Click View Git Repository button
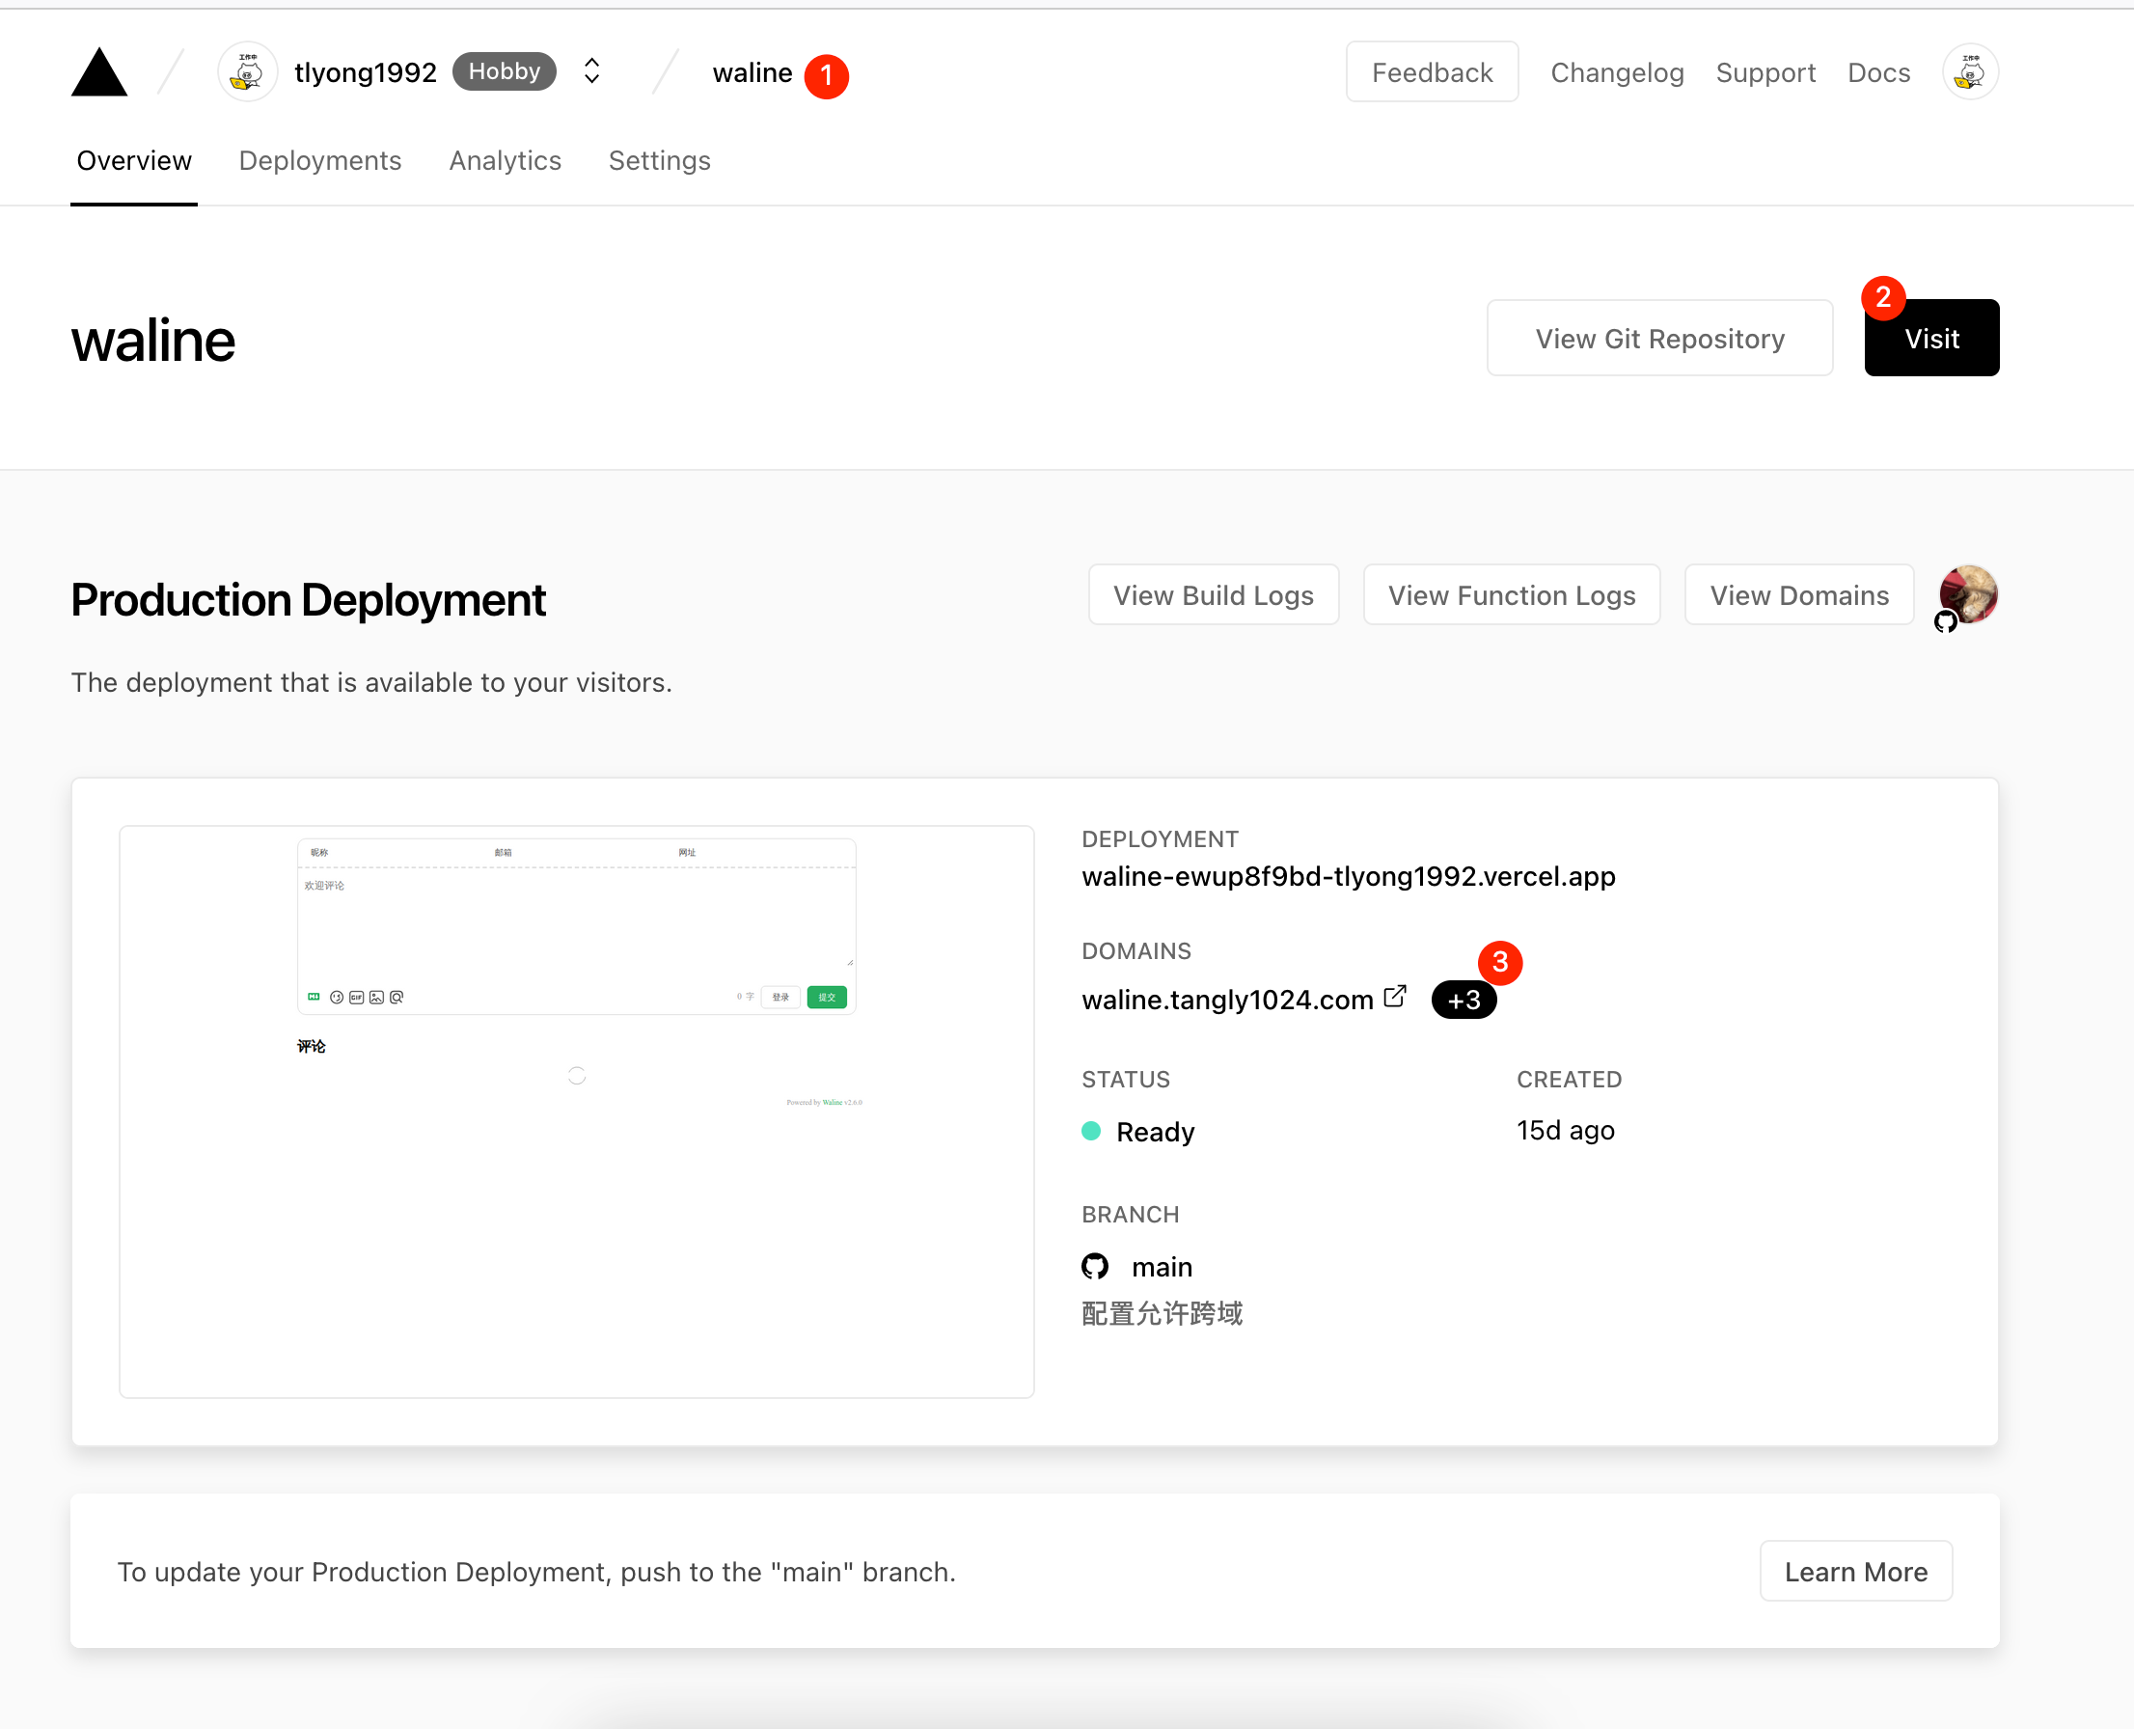This screenshot has width=2134, height=1729. pos(1660,339)
